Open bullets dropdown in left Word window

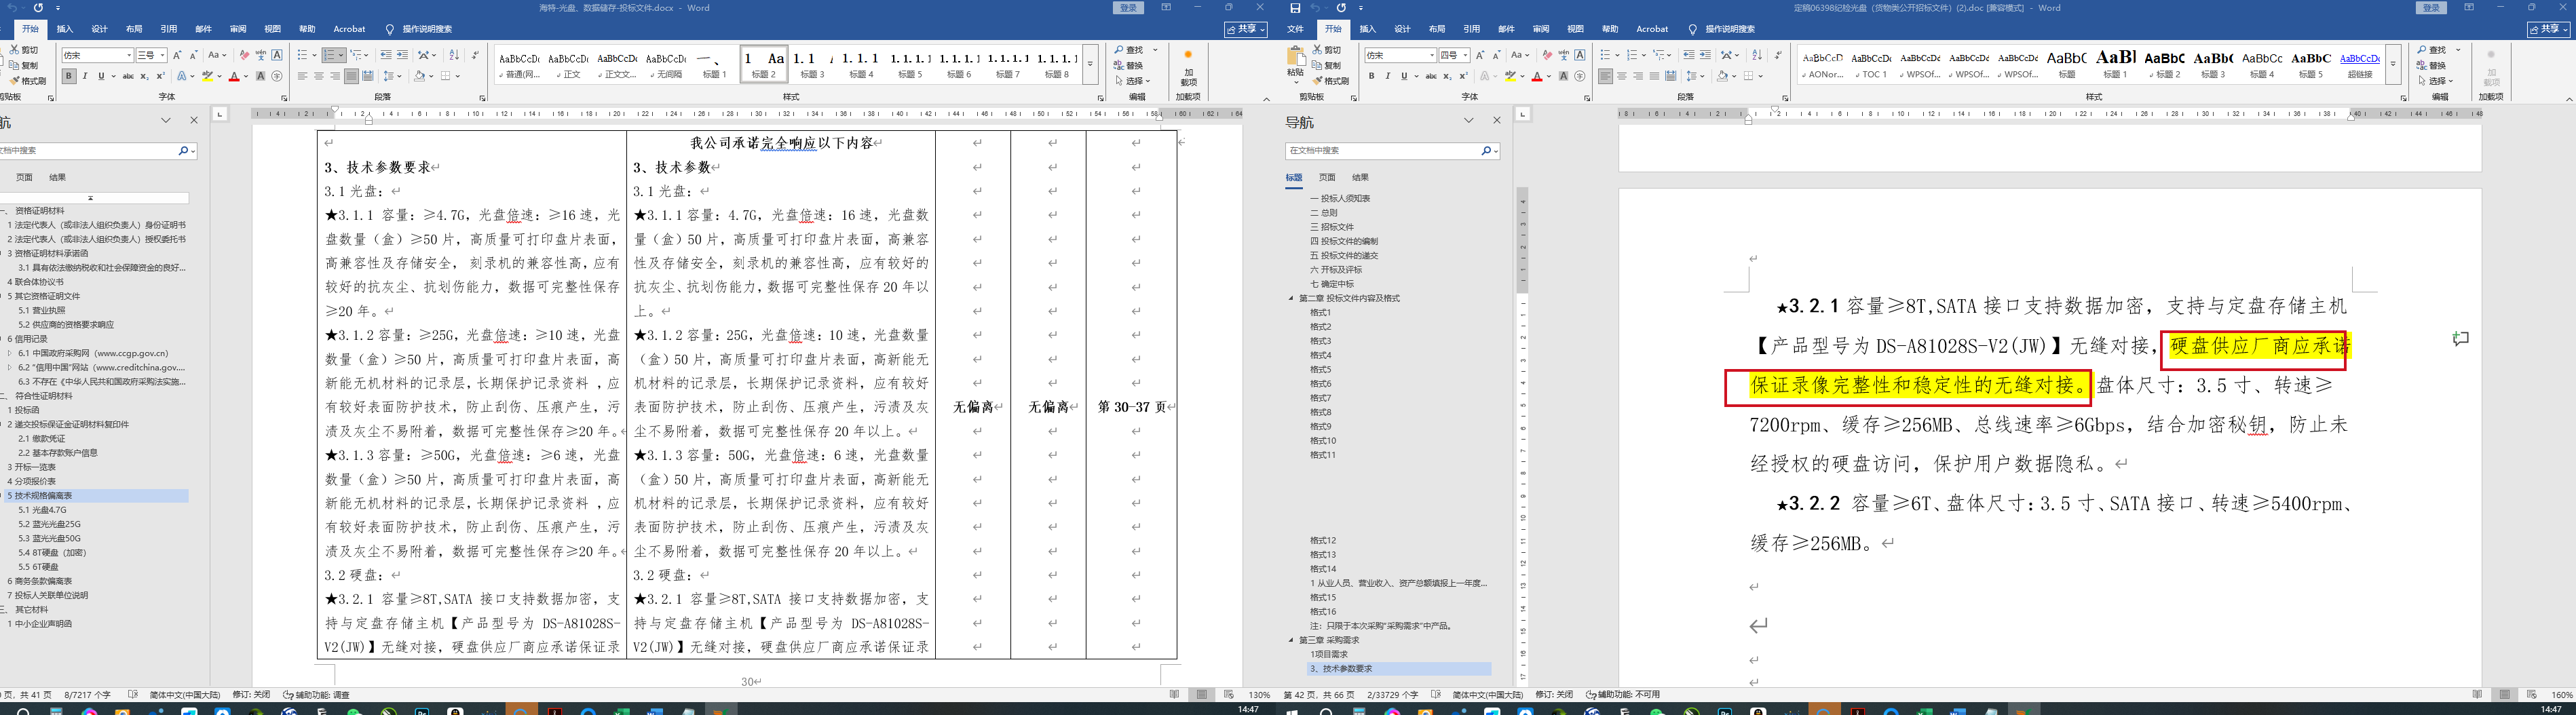(x=314, y=55)
